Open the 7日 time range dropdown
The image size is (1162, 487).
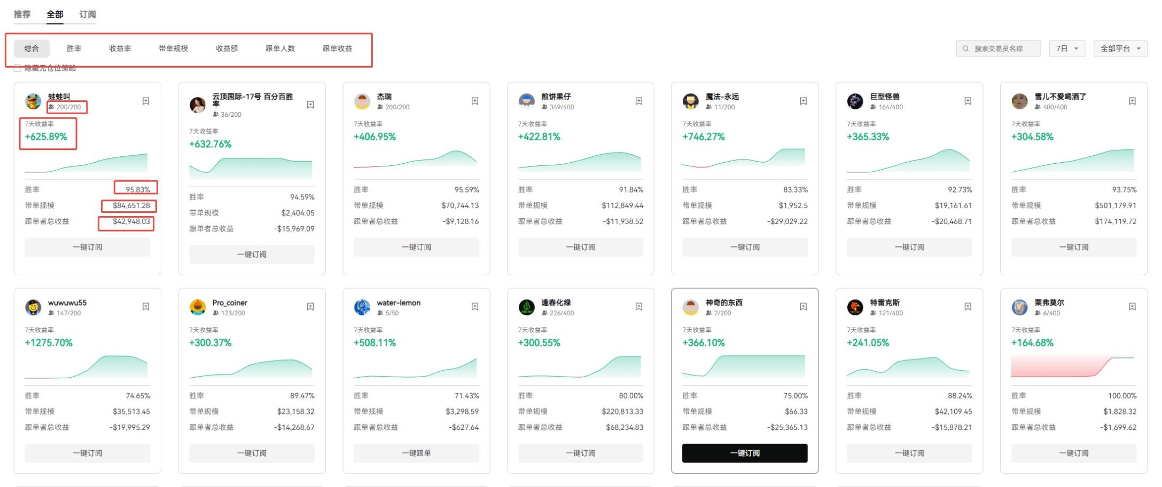tap(1066, 48)
